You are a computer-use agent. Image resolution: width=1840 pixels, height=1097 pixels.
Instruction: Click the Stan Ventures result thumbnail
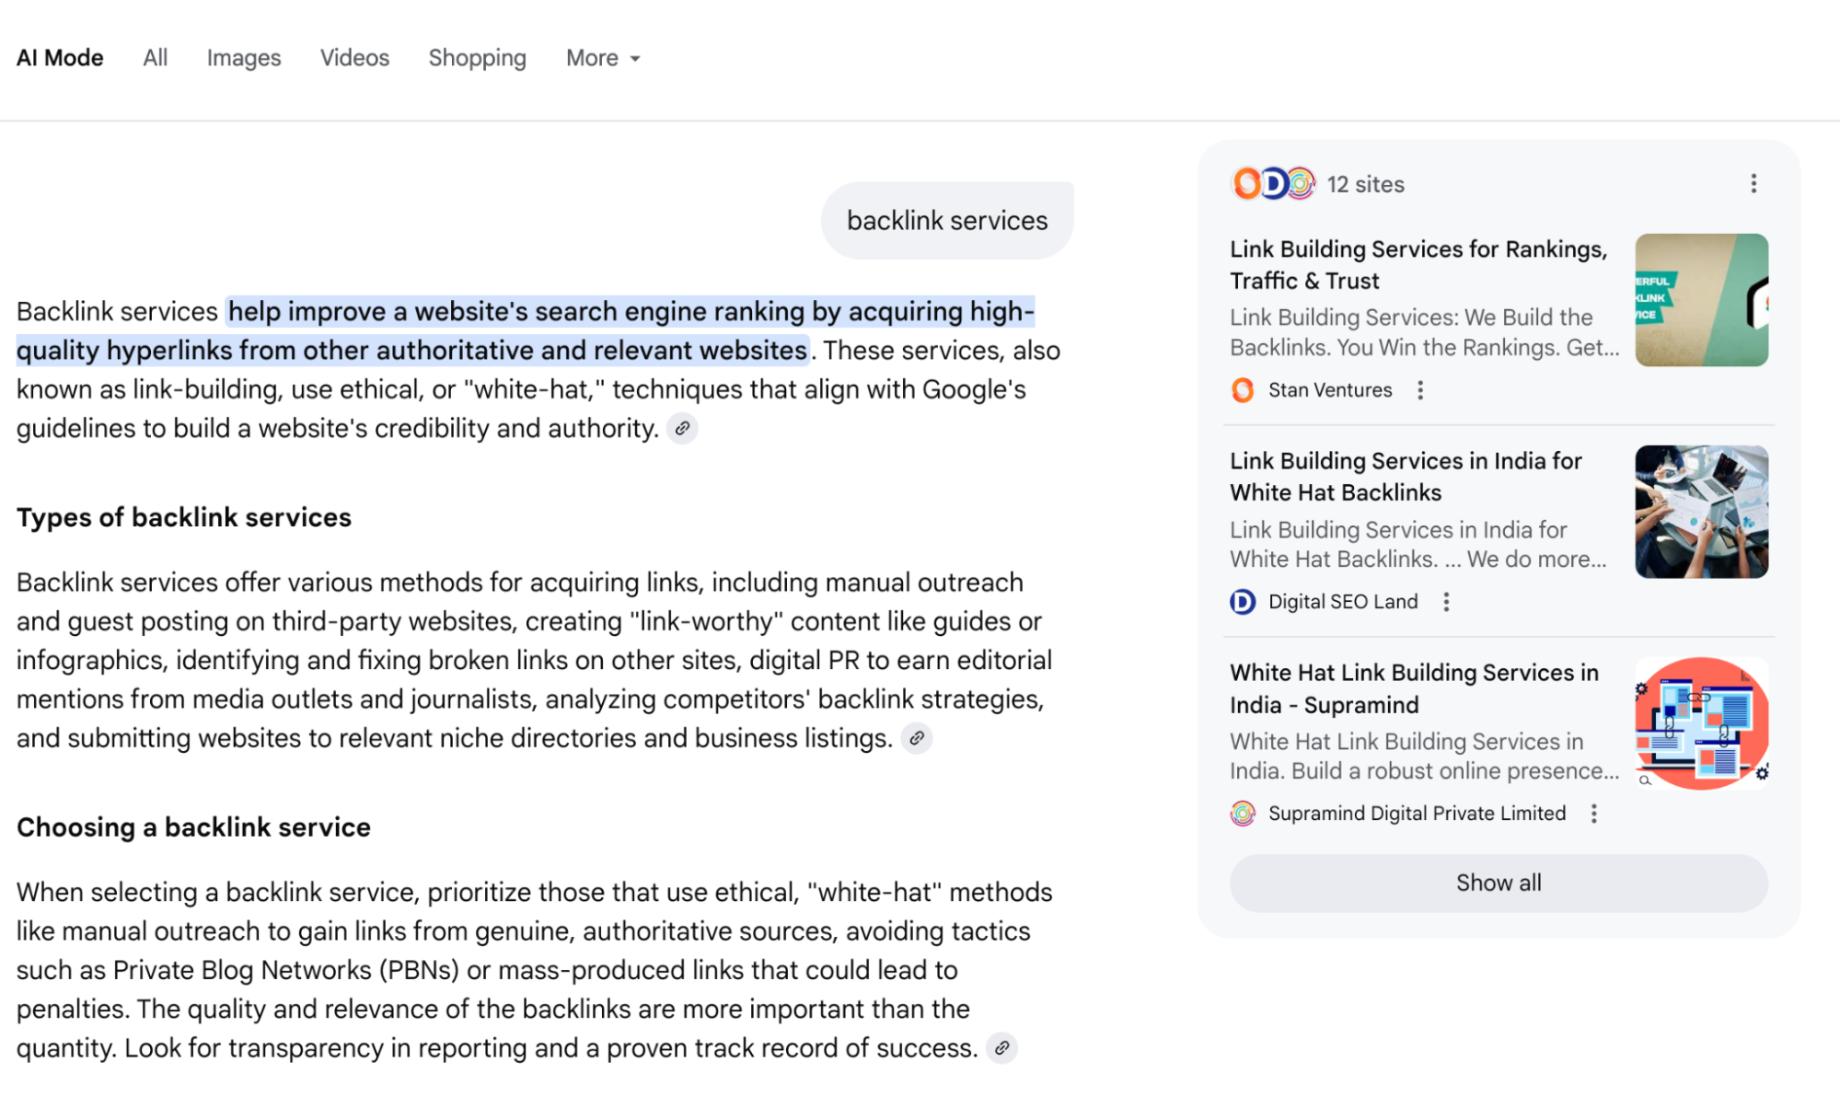(1701, 300)
